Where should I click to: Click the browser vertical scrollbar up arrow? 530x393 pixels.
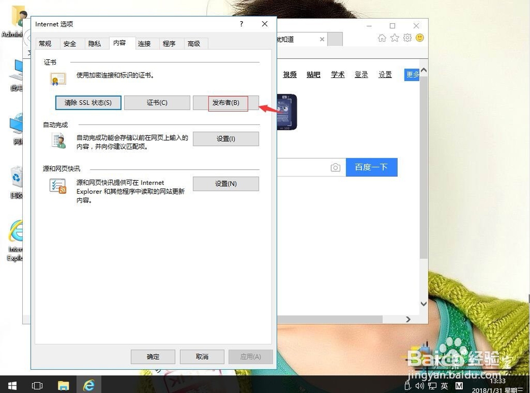click(424, 70)
